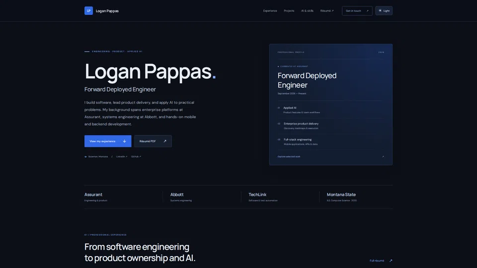Click the arrow icon next to Full résumé
This screenshot has width=477, height=268.
pos(391,261)
